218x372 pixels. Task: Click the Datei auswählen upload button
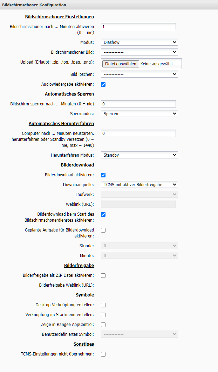tap(121, 64)
